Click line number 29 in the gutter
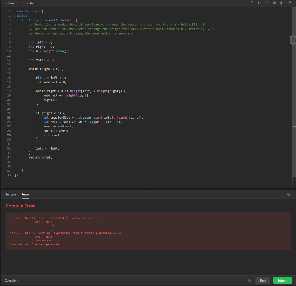This screenshot has height=286, width=296. click(9, 135)
